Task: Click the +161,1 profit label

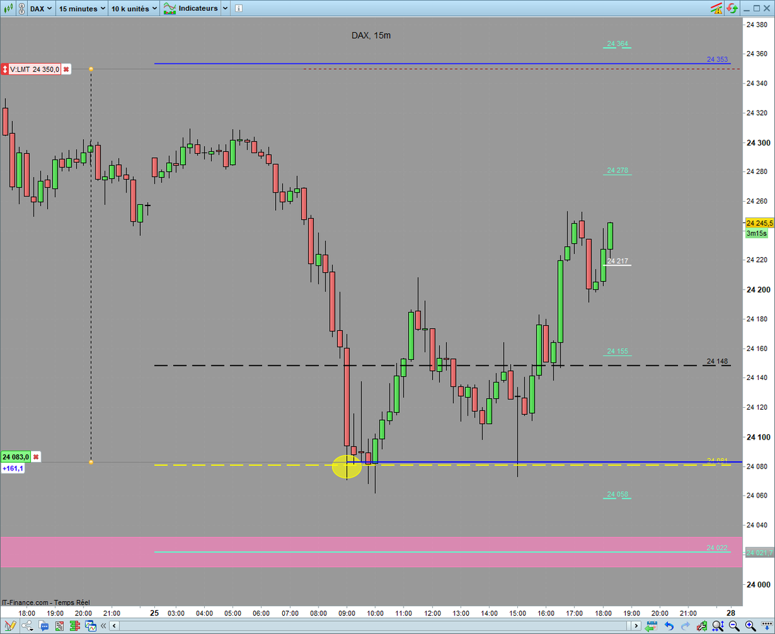Action: (14, 468)
